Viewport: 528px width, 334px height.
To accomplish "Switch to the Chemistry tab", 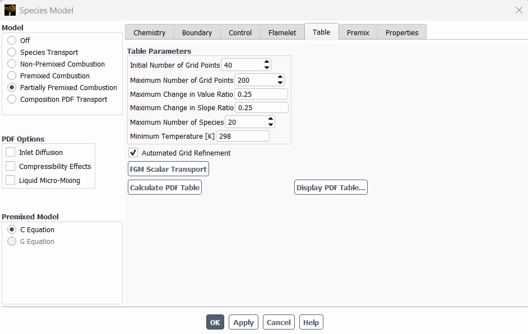I will 149,32.
